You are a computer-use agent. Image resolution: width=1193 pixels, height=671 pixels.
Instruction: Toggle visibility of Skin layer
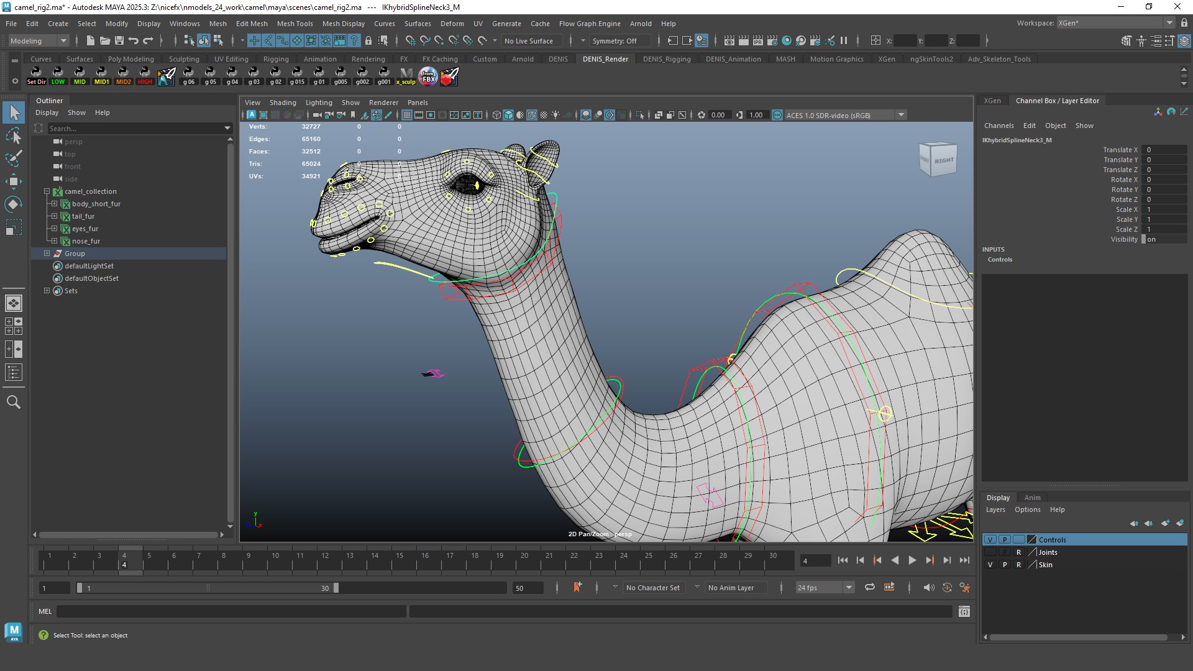click(990, 565)
